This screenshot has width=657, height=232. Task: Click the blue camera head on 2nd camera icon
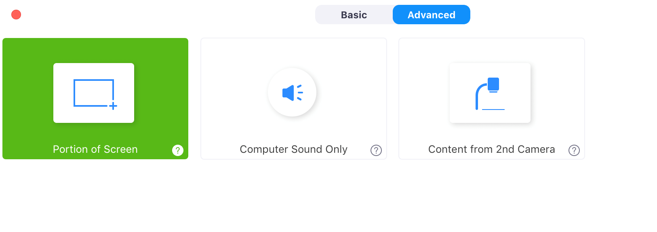pyautogui.click(x=493, y=84)
